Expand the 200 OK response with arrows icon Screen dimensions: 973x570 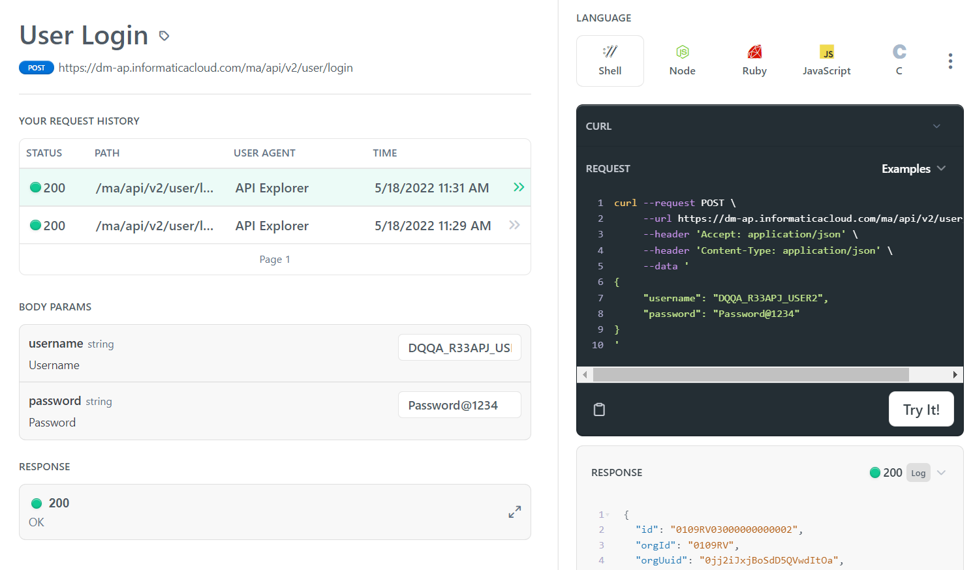(x=515, y=512)
